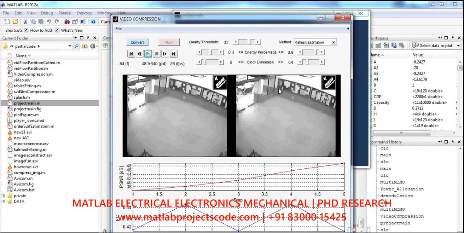
Task: Launch Simulink from the toolbar icon
Action: click(67, 22)
